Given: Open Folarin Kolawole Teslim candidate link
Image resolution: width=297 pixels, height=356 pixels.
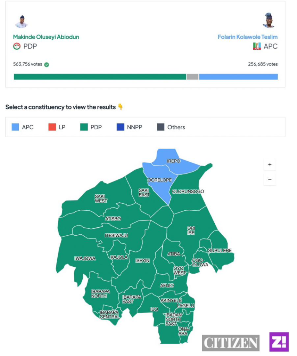Looking at the screenshot, I should tap(247, 37).
